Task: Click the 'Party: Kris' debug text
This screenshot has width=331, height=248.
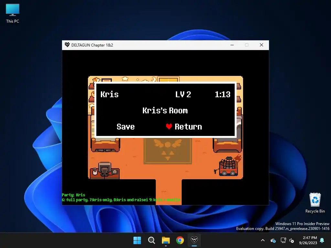Action: click(73, 195)
